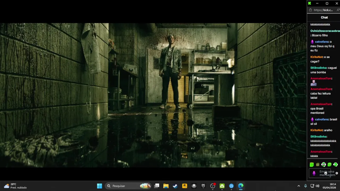Switch to Microsoft Edge on the taskbar
This screenshot has height=191, width=340.
point(241,186)
